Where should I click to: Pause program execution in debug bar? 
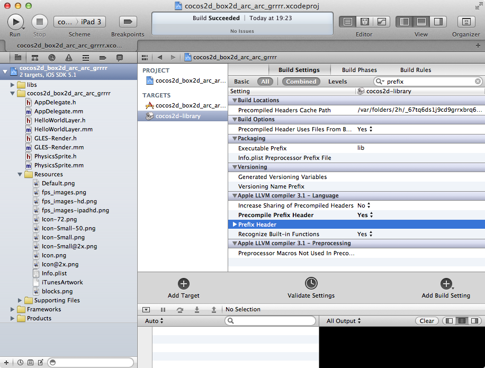pos(163,310)
